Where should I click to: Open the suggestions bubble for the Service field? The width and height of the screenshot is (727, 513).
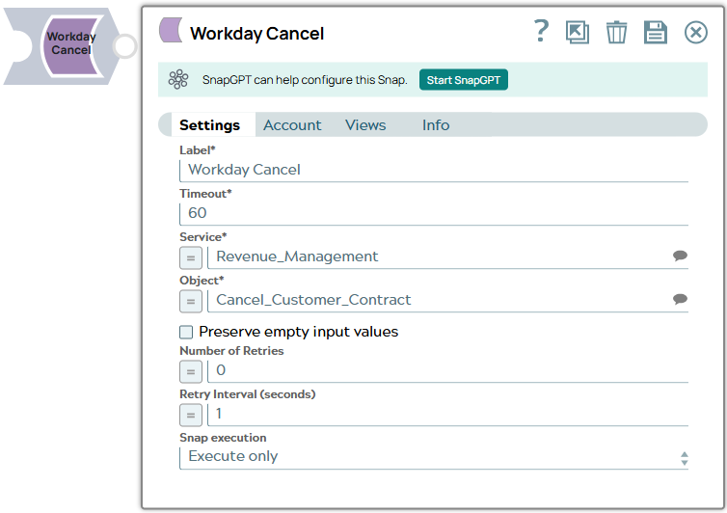(x=680, y=256)
